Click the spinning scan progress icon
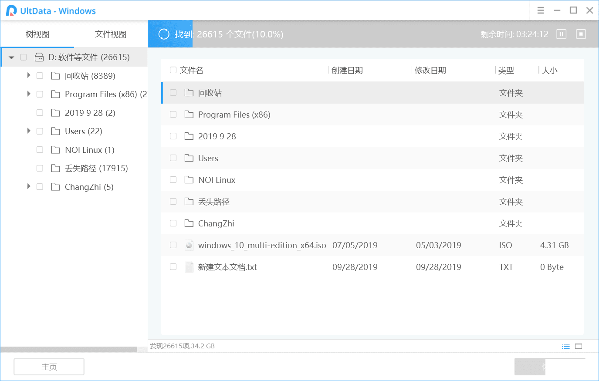599x381 pixels. click(164, 34)
